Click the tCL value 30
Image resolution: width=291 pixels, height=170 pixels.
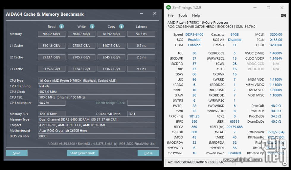(x=194, y=53)
